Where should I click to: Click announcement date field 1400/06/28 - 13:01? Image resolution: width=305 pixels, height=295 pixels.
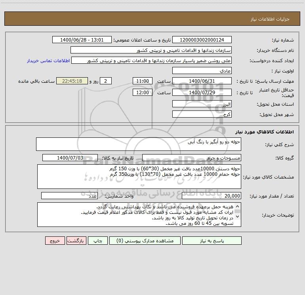tap(82, 40)
